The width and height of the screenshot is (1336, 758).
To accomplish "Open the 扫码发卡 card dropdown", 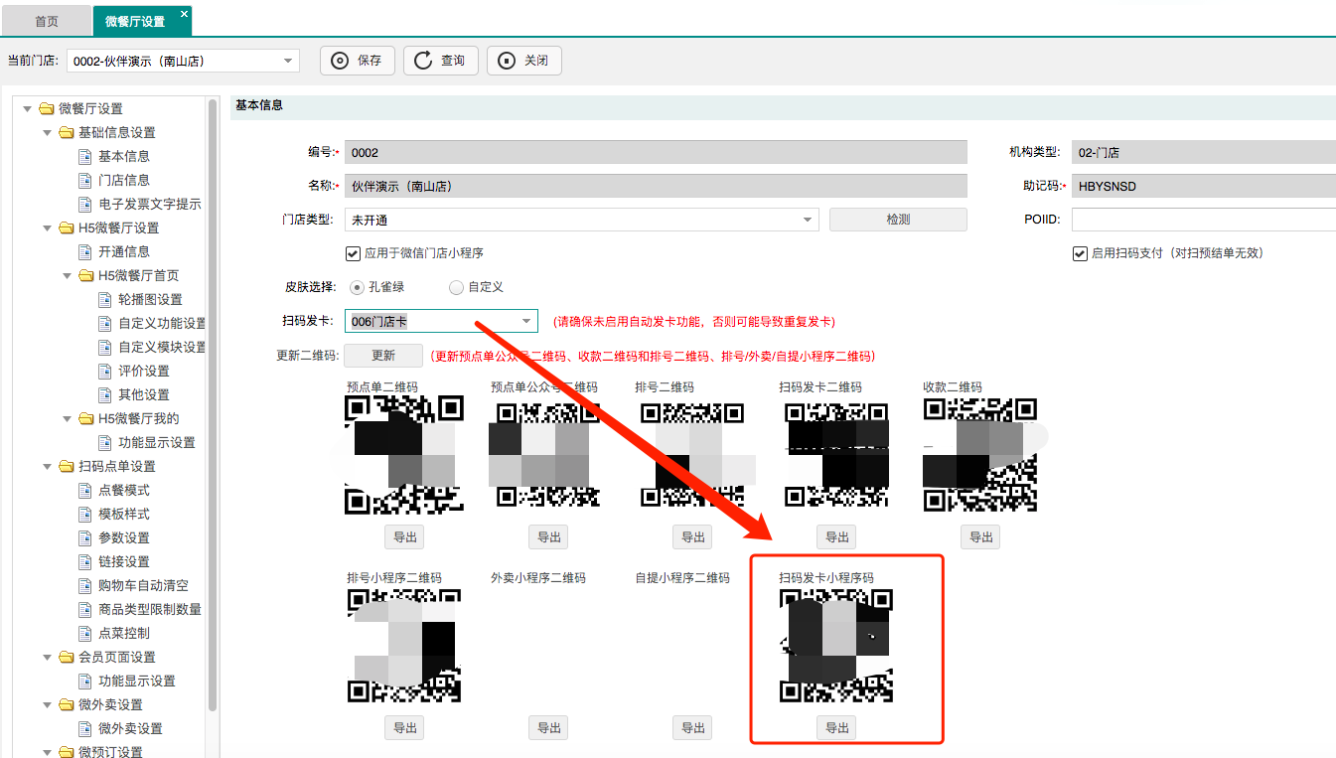I will (x=526, y=321).
